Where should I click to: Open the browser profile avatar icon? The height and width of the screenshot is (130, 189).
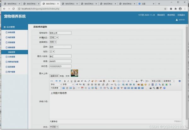(180, 9)
